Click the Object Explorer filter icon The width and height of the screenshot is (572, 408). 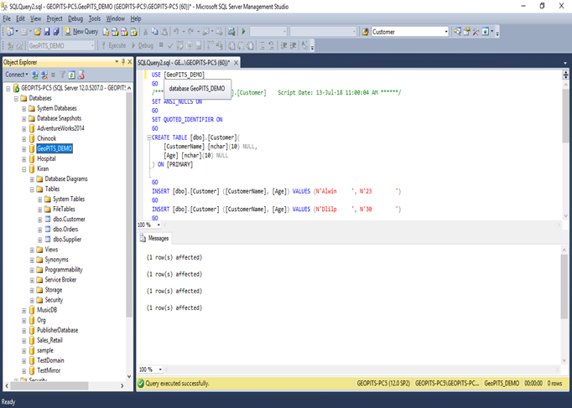coord(61,75)
